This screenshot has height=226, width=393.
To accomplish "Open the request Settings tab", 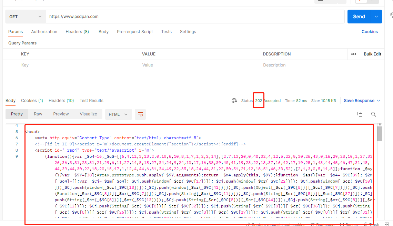I will coord(188,32).
